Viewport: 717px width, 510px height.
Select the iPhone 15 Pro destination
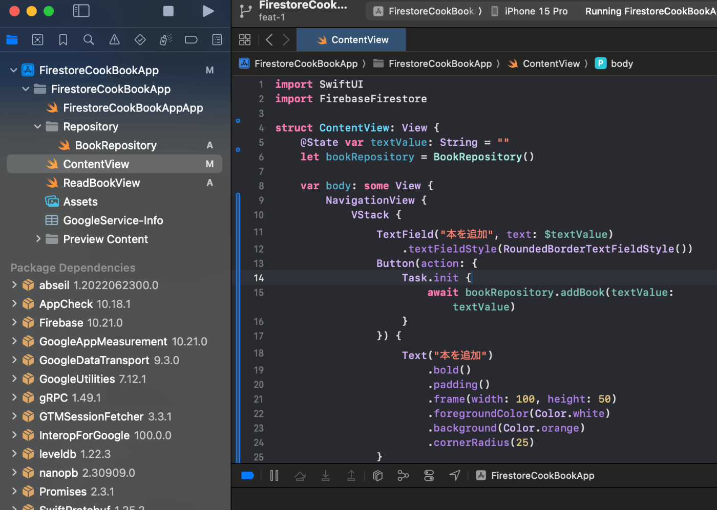[x=530, y=11]
